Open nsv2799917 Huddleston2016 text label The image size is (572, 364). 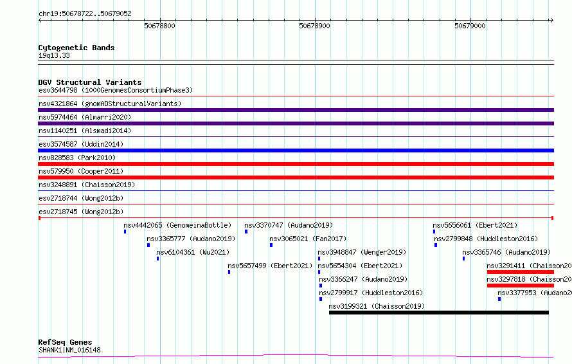(x=371, y=293)
